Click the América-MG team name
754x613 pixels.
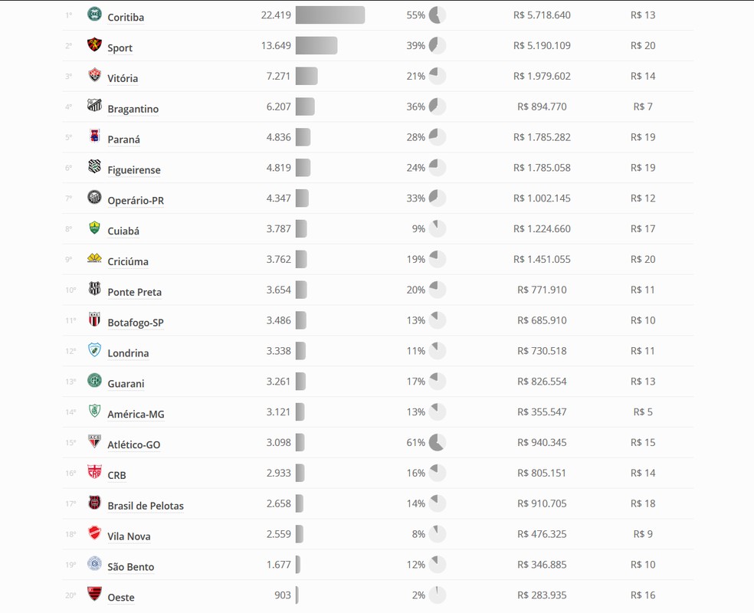(136, 415)
